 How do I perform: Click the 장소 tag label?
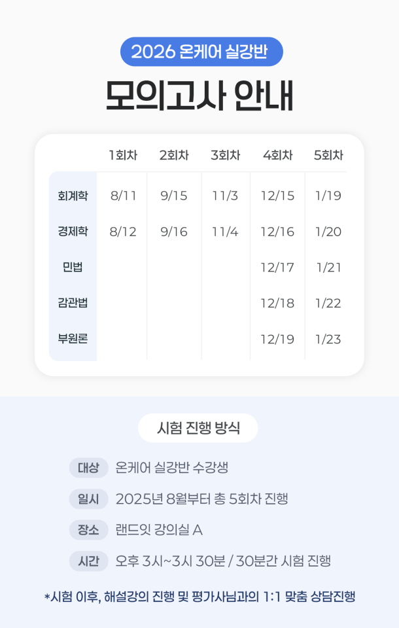(88, 530)
